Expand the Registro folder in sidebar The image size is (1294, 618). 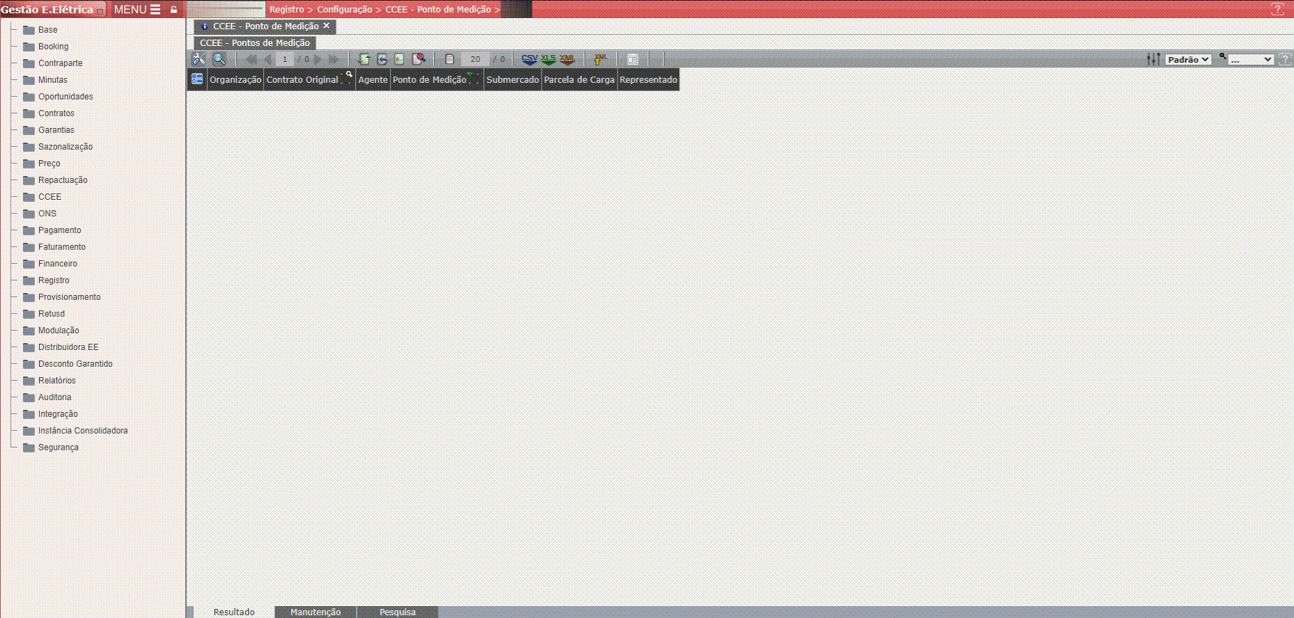[54, 280]
